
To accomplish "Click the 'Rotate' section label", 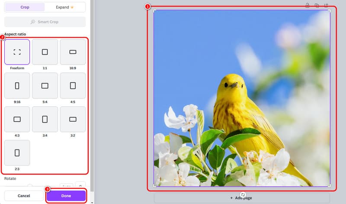I will click(x=10, y=178).
